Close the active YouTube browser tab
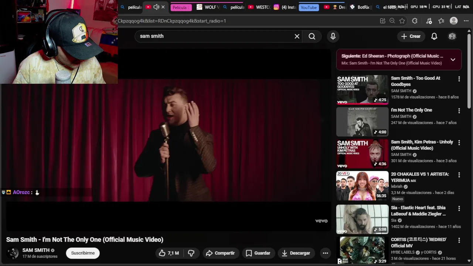473x266 pixels. (163, 7)
